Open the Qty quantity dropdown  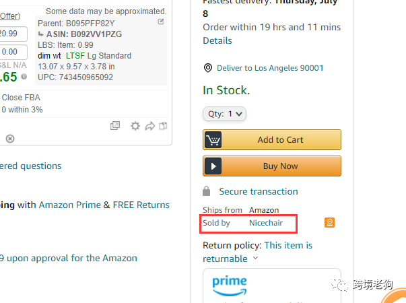(x=225, y=114)
